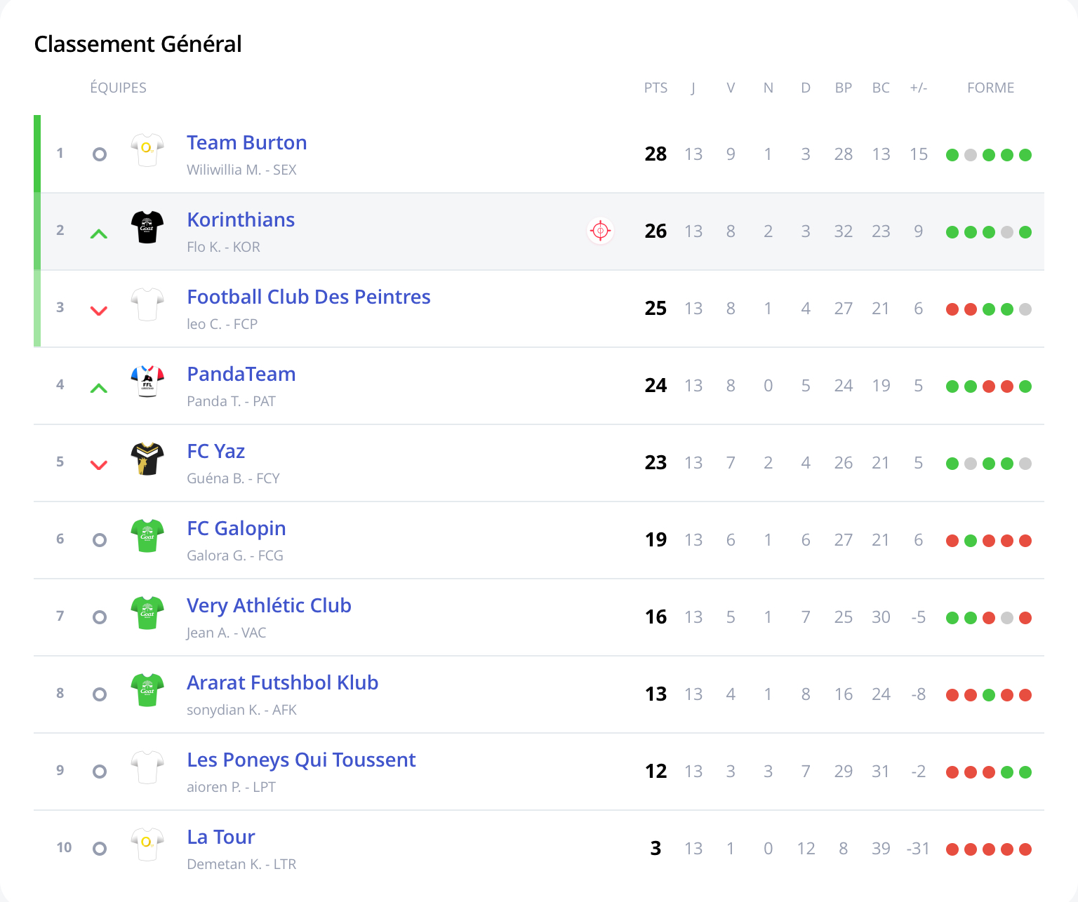Click La Tour's white jersey icon
The height and width of the screenshot is (902, 1078).
[x=147, y=844]
